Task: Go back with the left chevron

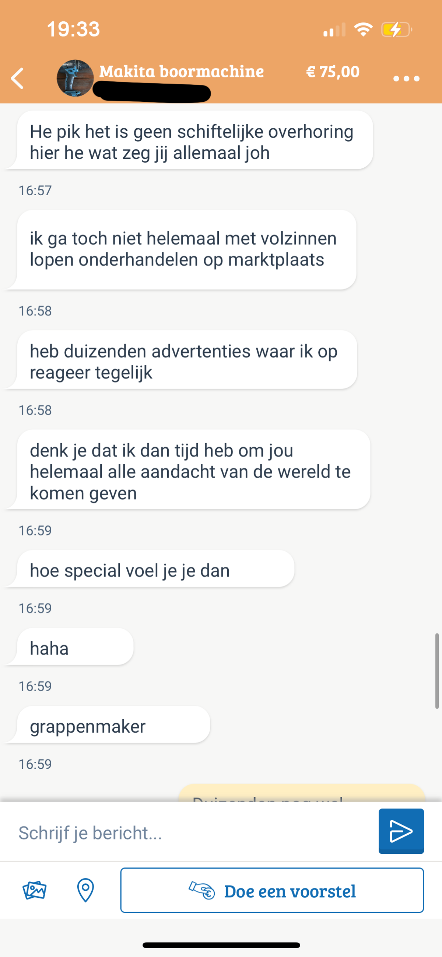Action: tap(17, 78)
